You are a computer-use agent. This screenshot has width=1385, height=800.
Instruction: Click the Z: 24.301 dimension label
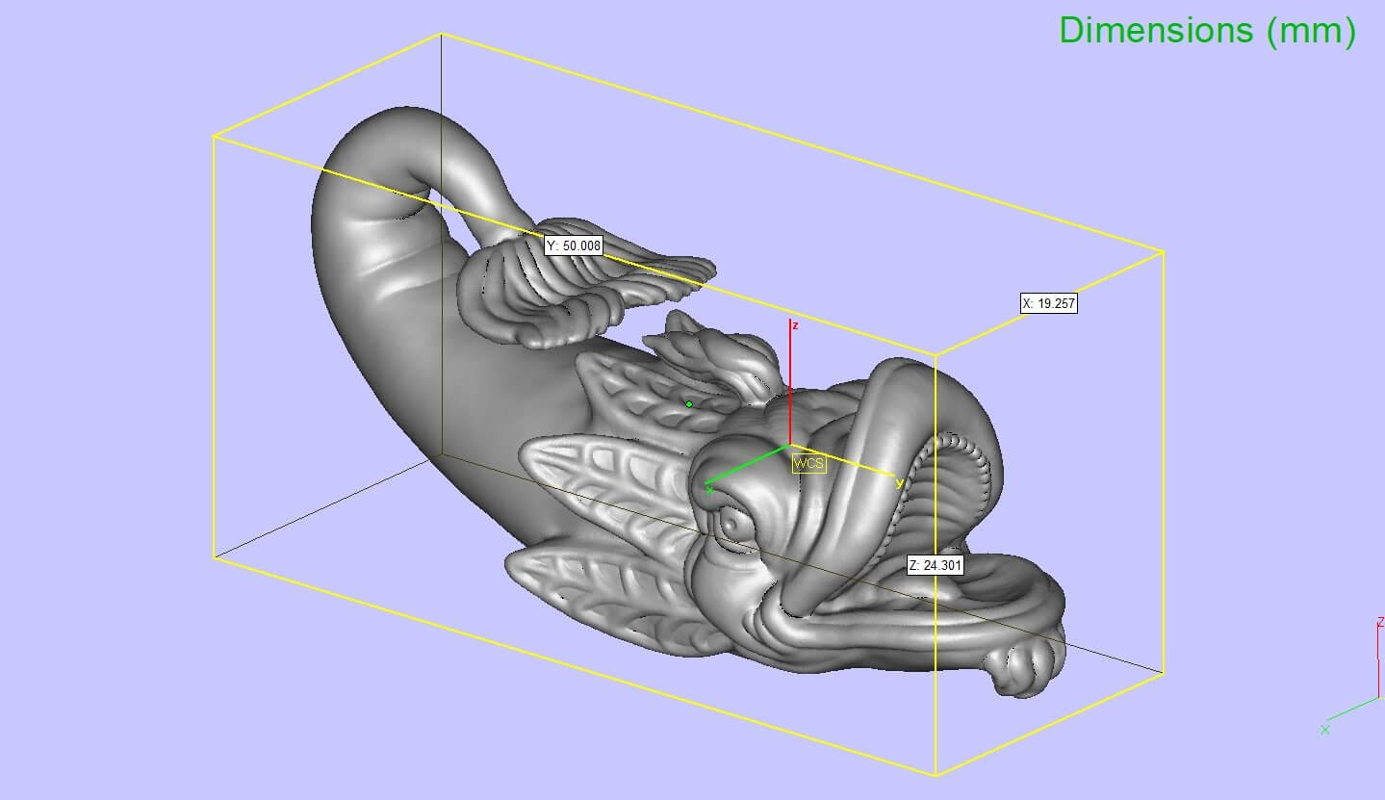point(935,565)
